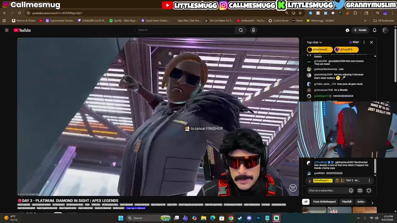Open Chrome three-dot menu

[392, 13]
